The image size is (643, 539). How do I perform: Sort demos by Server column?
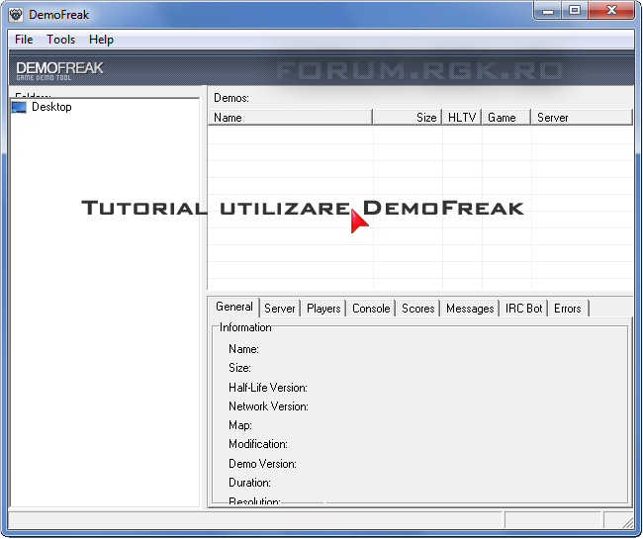(x=582, y=118)
